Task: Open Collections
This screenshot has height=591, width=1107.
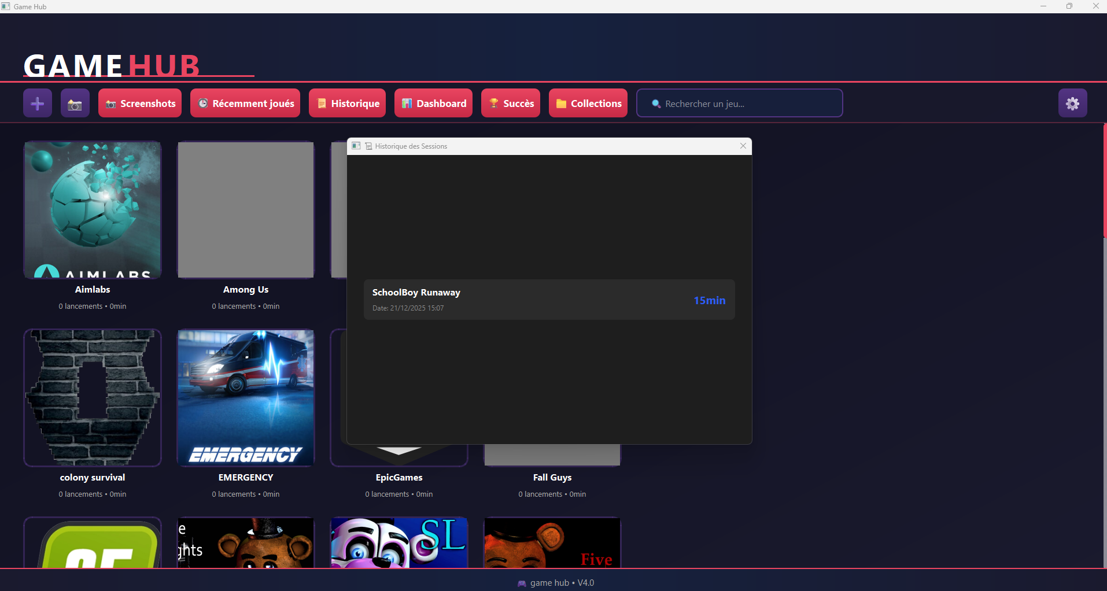Action: tap(588, 104)
